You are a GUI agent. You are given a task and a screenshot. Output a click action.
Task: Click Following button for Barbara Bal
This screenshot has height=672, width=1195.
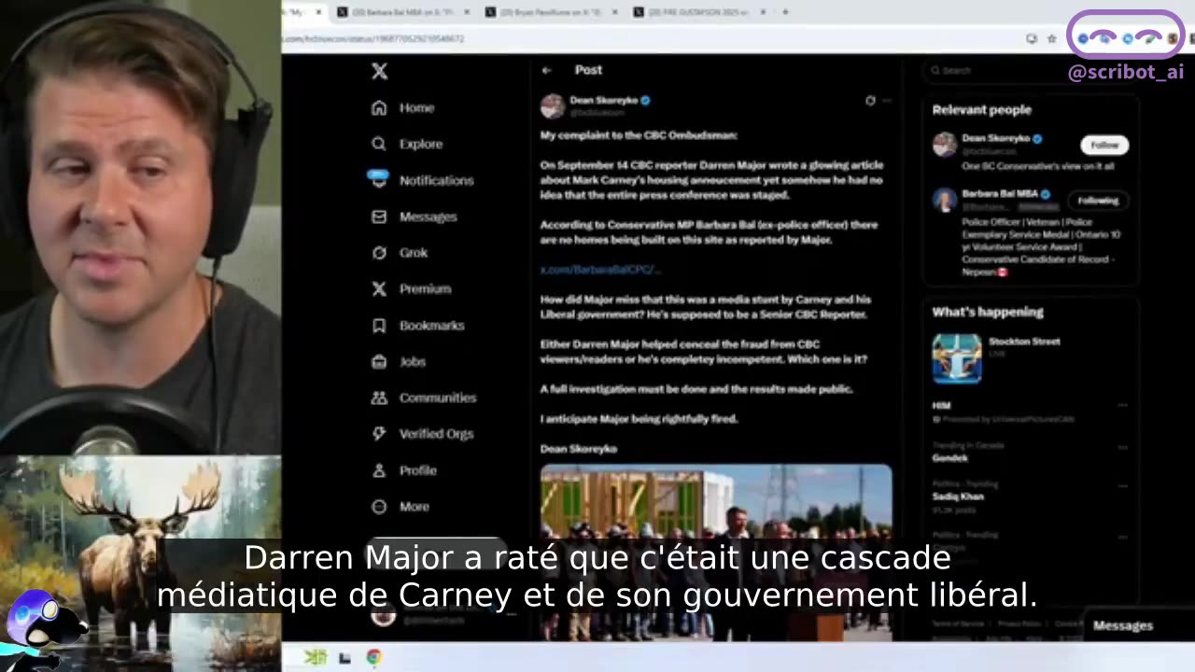pyautogui.click(x=1098, y=201)
